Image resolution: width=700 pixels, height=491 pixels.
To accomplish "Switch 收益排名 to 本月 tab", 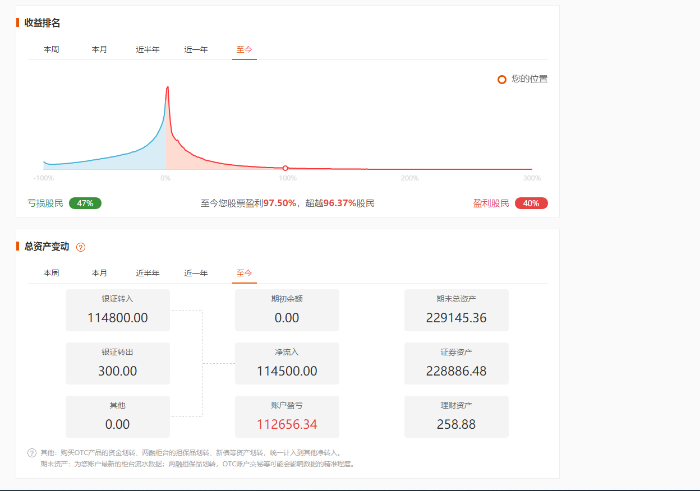I will pyautogui.click(x=99, y=49).
